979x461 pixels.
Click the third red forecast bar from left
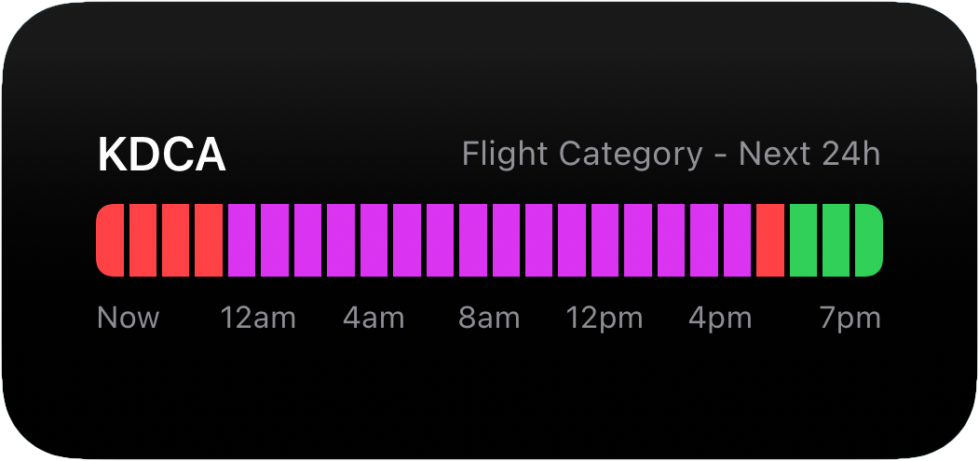pos(175,240)
